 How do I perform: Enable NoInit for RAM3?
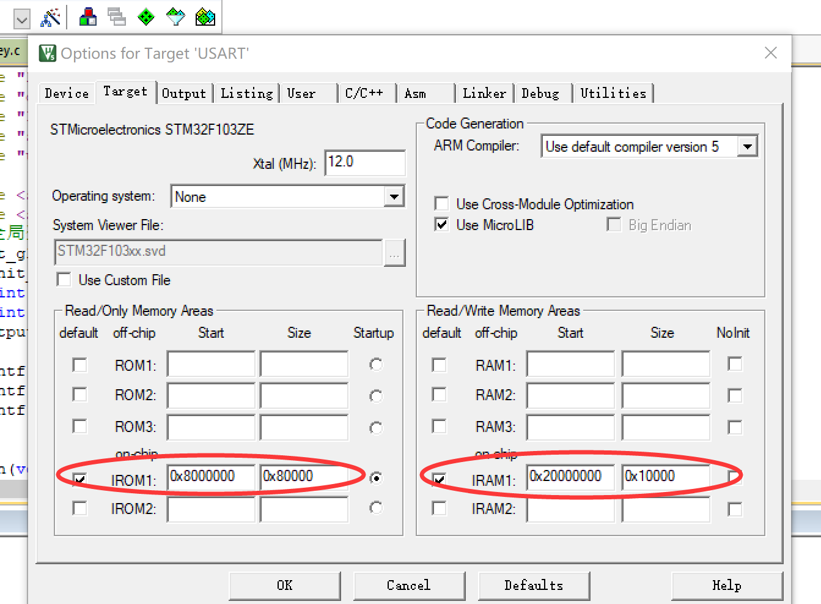point(735,427)
